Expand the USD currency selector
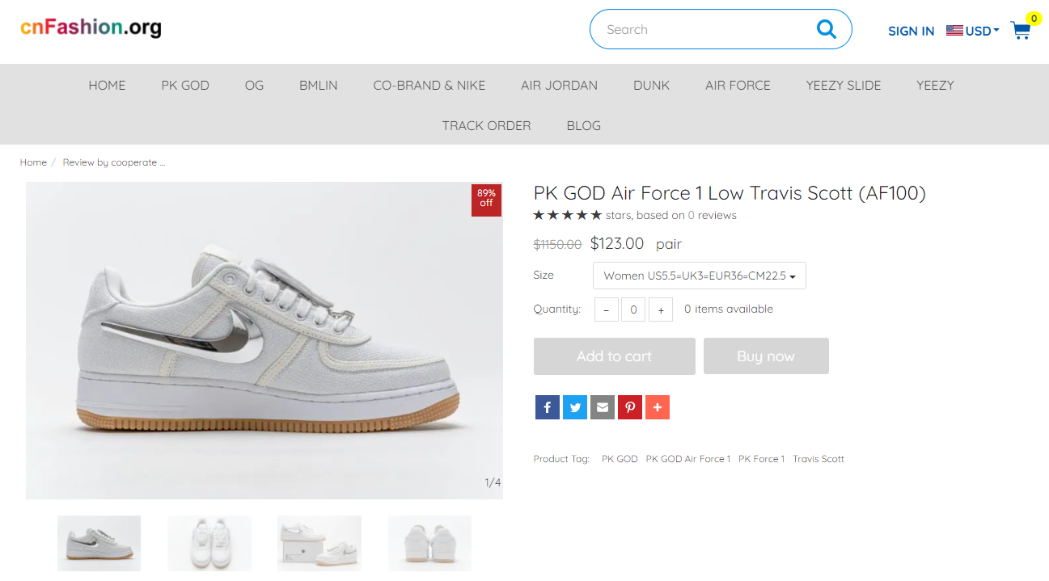The width and height of the screenshot is (1049, 581). pyautogui.click(x=973, y=31)
